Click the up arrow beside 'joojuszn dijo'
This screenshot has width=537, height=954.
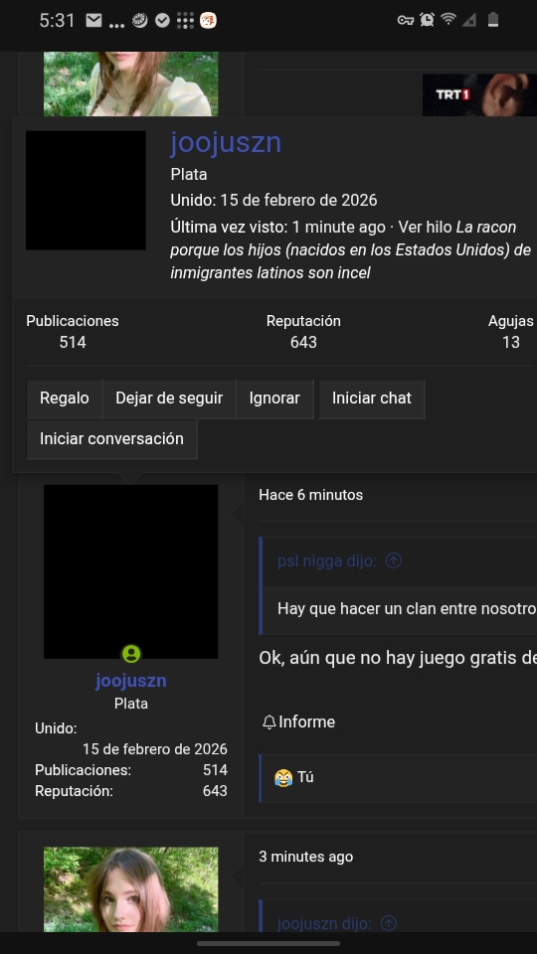pyautogui.click(x=389, y=923)
